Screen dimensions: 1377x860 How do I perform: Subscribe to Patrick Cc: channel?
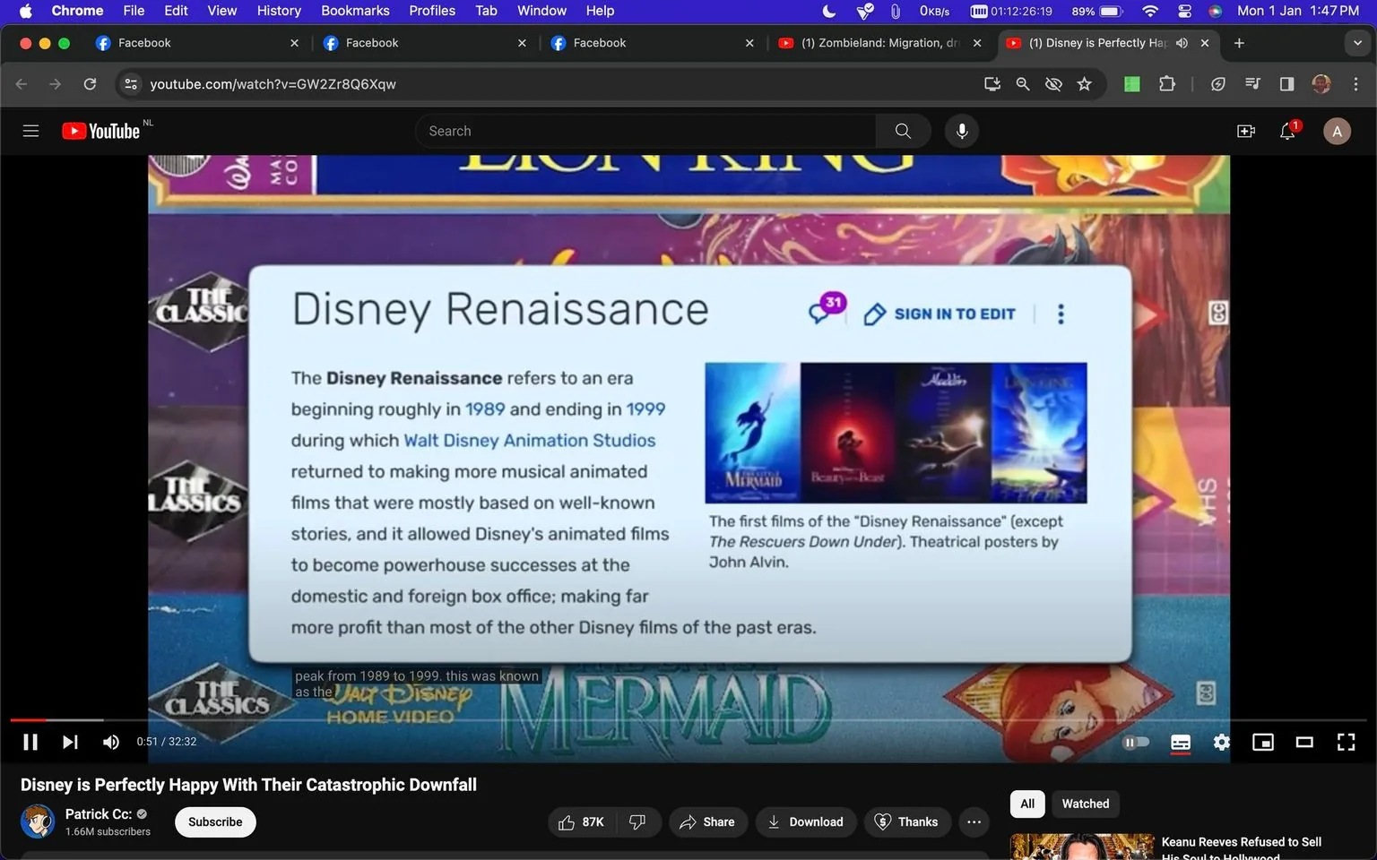click(214, 821)
